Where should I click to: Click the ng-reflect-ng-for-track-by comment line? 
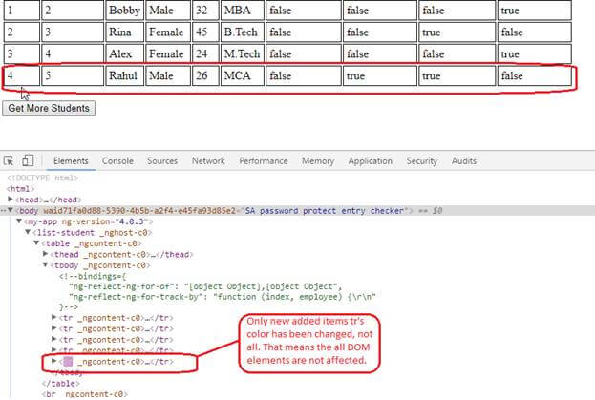[222, 297]
